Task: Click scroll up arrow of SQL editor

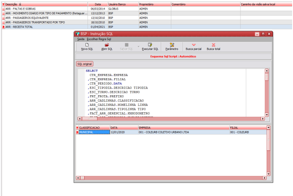Action: pos(267,71)
